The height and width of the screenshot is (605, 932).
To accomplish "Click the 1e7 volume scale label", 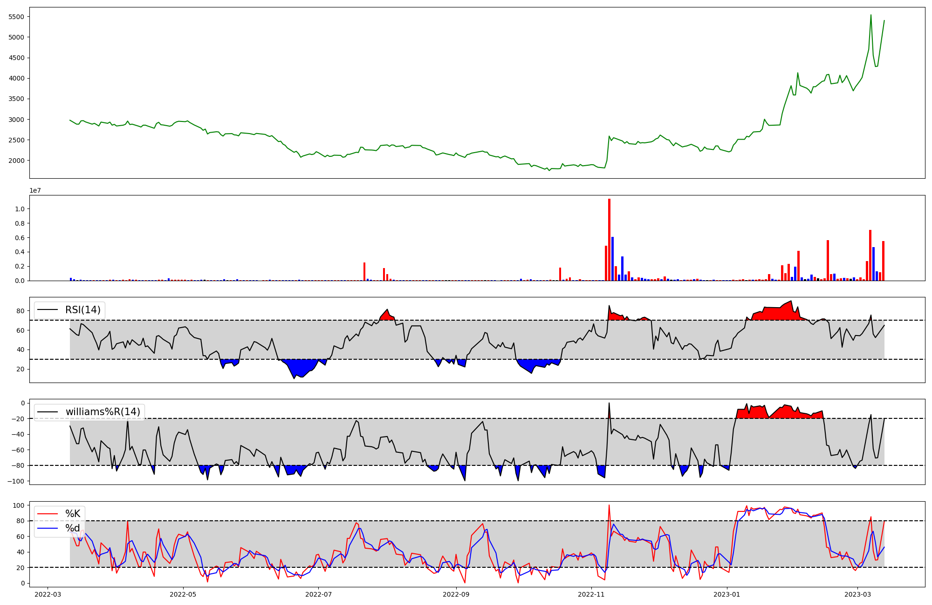I will (35, 191).
